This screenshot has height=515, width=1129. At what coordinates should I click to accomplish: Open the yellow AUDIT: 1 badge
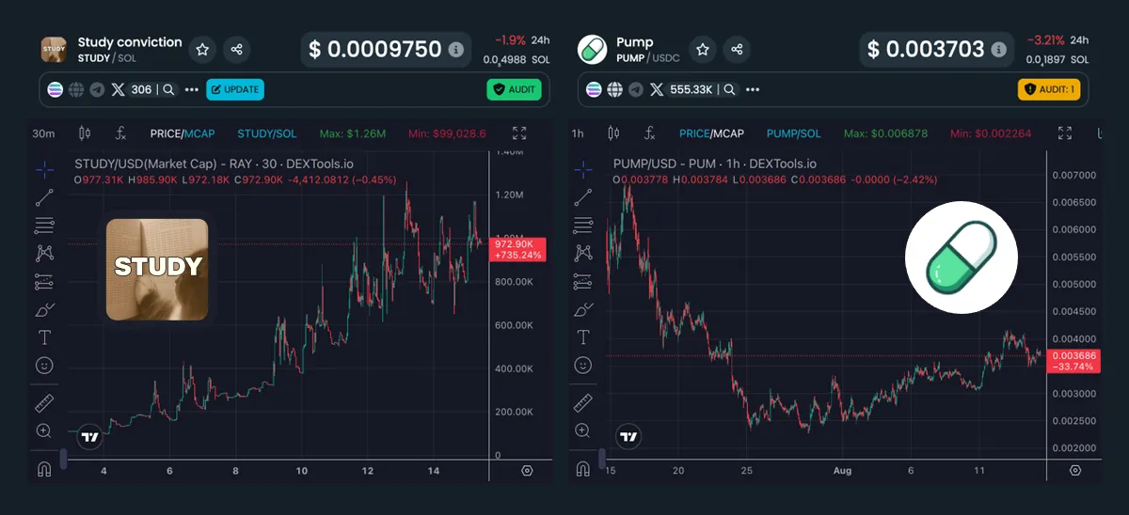coord(1049,90)
